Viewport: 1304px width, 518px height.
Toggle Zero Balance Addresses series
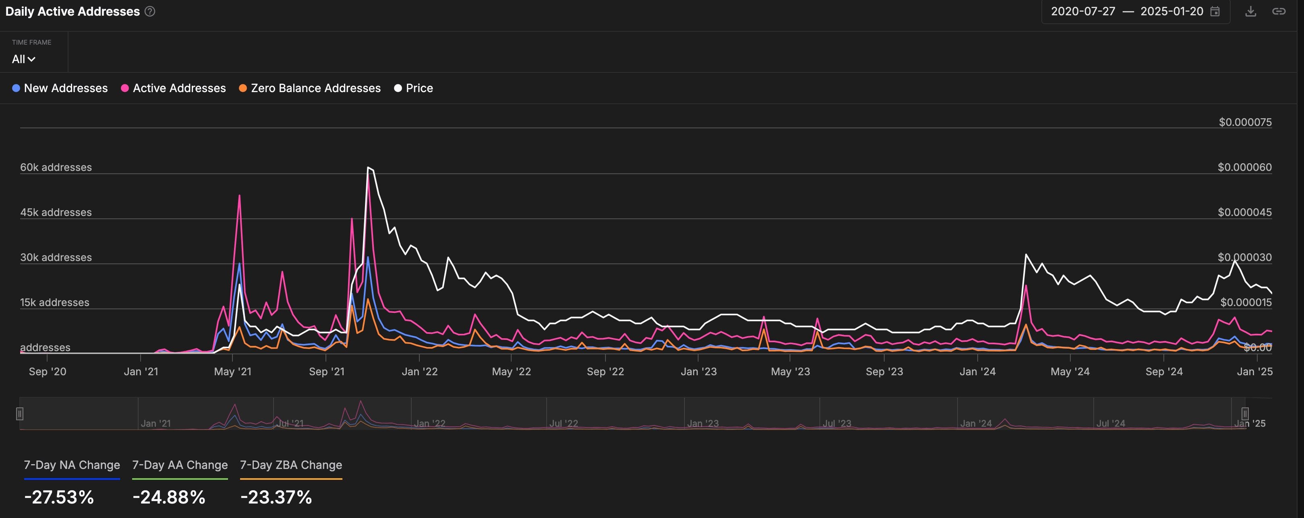315,88
